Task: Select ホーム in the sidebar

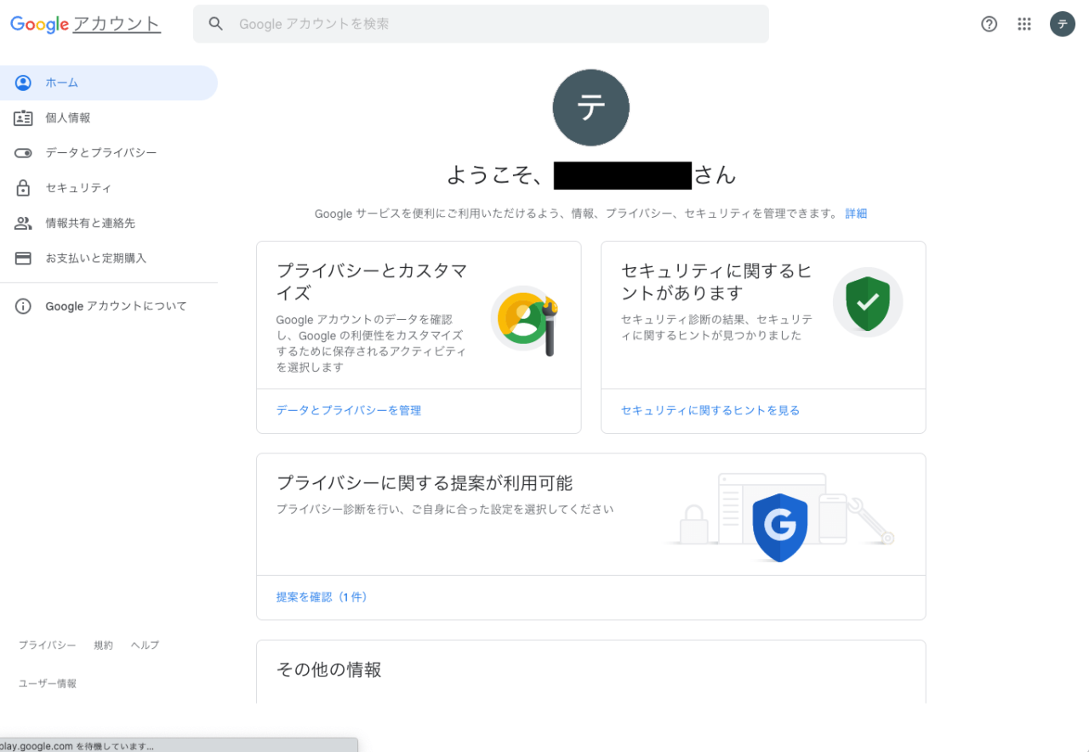Action: tap(62, 83)
